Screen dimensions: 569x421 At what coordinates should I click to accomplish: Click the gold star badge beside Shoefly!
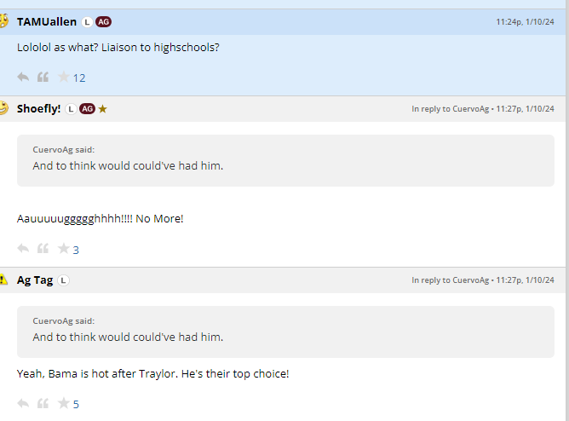(x=103, y=108)
